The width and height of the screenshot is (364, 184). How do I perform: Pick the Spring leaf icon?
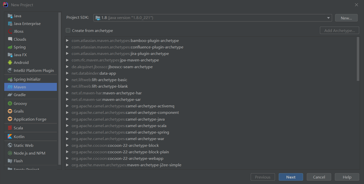(x=10, y=47)
